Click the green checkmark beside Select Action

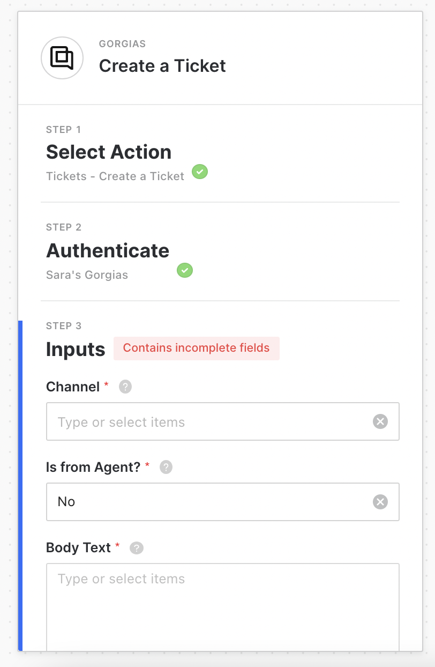(200, 172)
